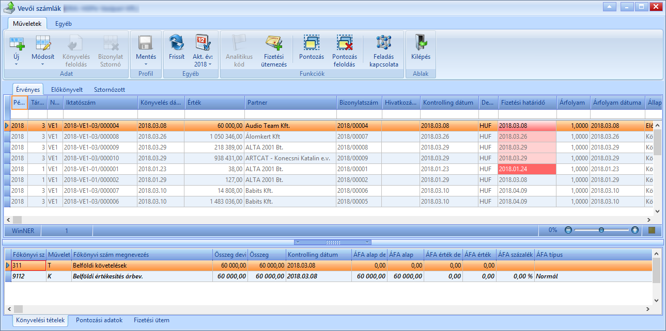Open Feladás kapcsolata function
The image size is (666, 331).
pos(384,42)
